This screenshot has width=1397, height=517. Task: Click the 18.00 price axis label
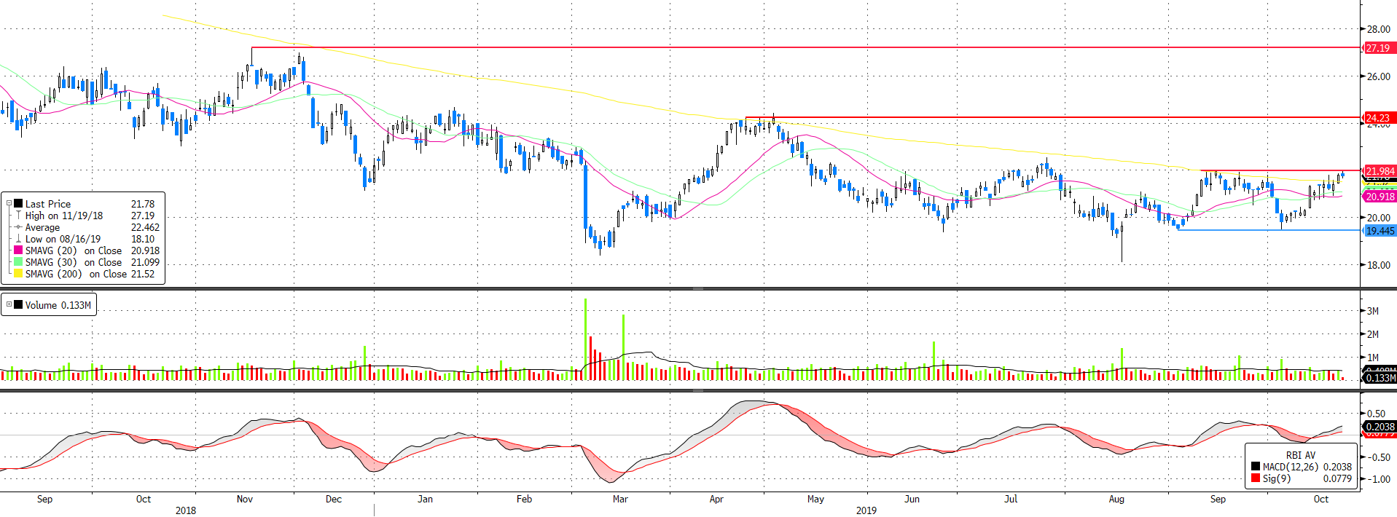click(x=1379, y=265)
